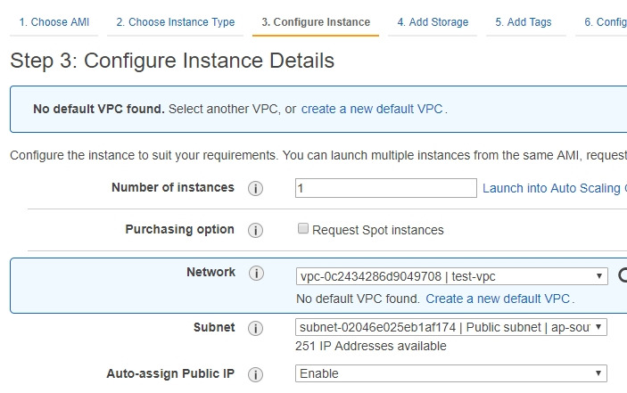
Task: Open the Subnet dropdown
Action: click(x=451, y=327)
